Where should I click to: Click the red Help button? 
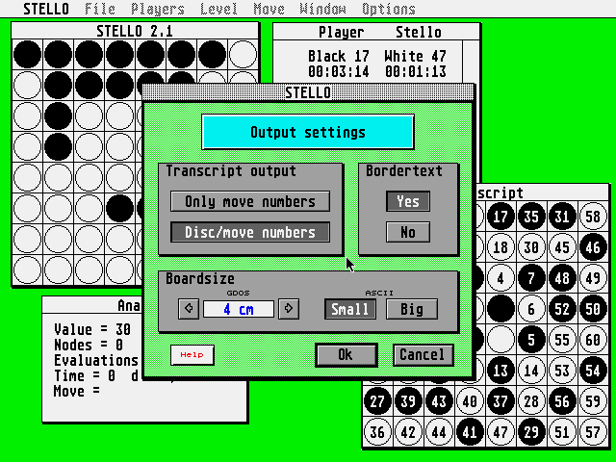point(192,355)
